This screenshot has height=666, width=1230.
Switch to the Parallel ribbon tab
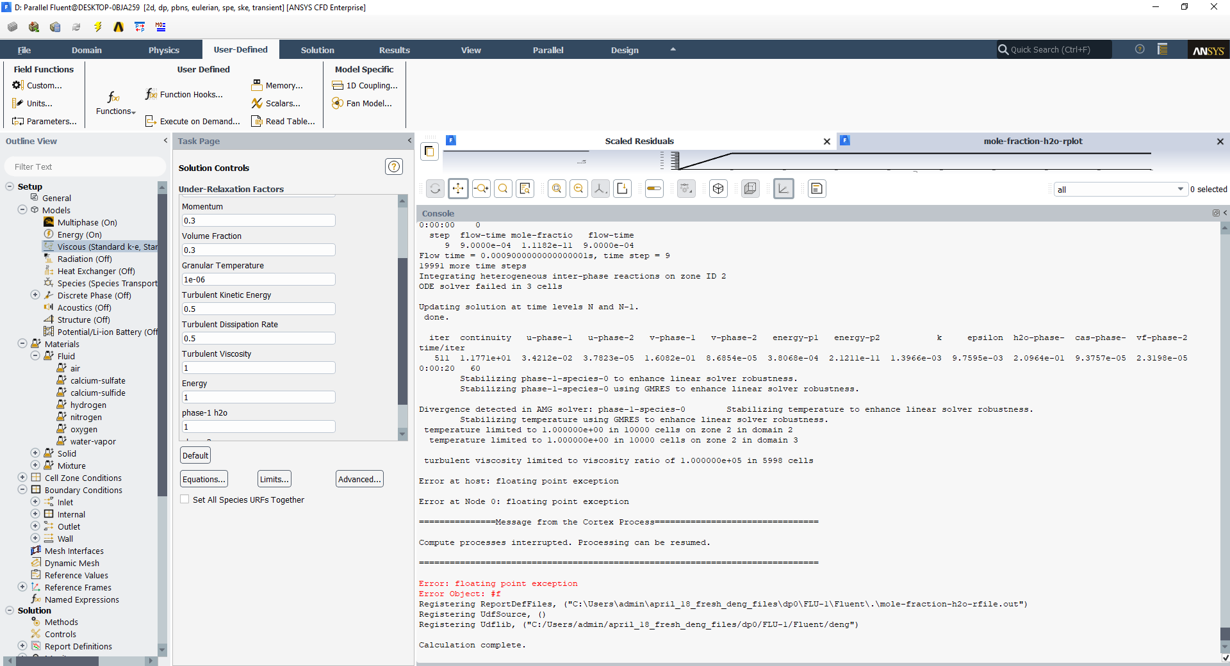(548, 50)
